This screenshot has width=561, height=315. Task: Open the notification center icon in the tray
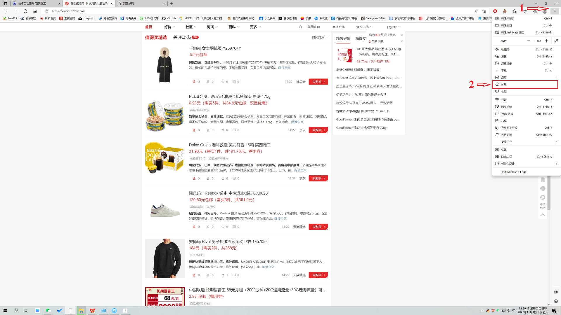554,311
